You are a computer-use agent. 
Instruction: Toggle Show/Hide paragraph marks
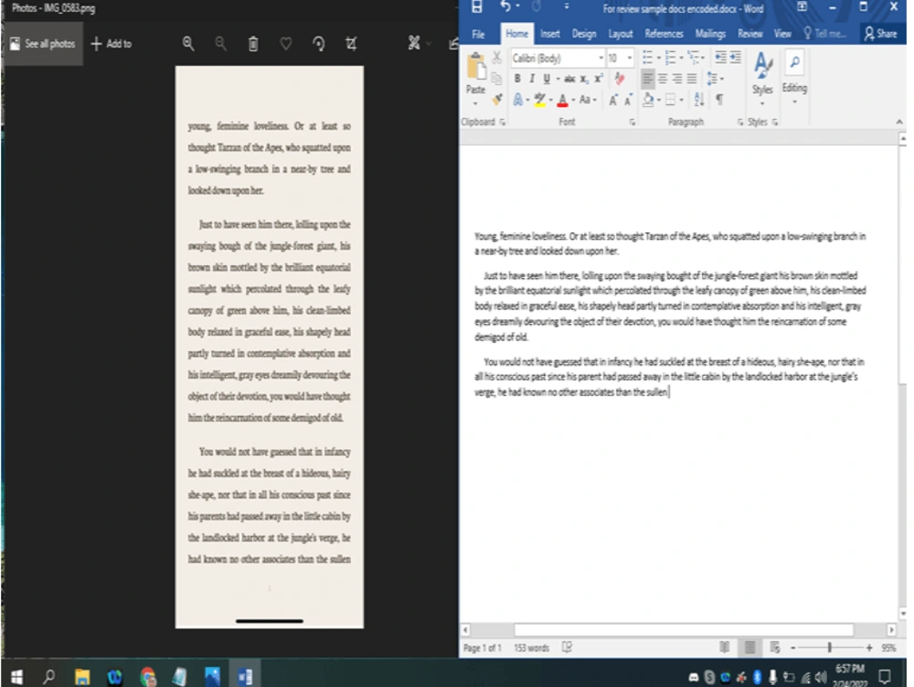(x=720, y=100)
